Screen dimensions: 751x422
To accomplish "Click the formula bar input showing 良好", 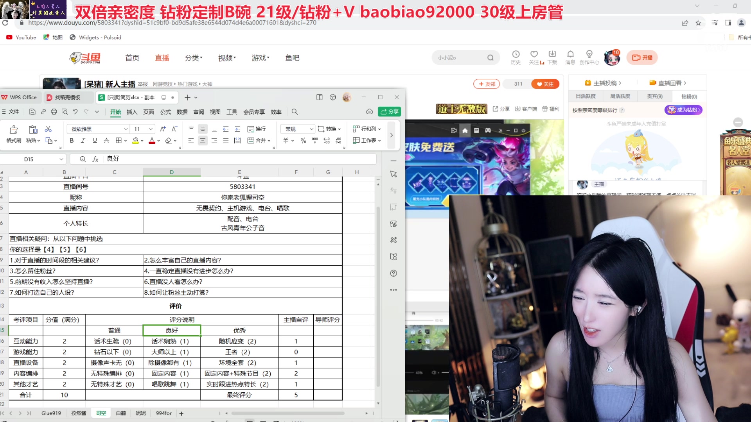I will 241,159.
